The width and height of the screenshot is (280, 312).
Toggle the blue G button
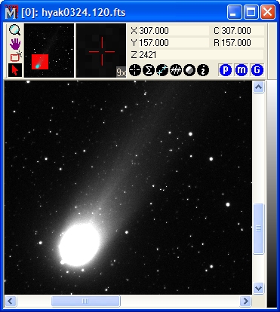257,70
